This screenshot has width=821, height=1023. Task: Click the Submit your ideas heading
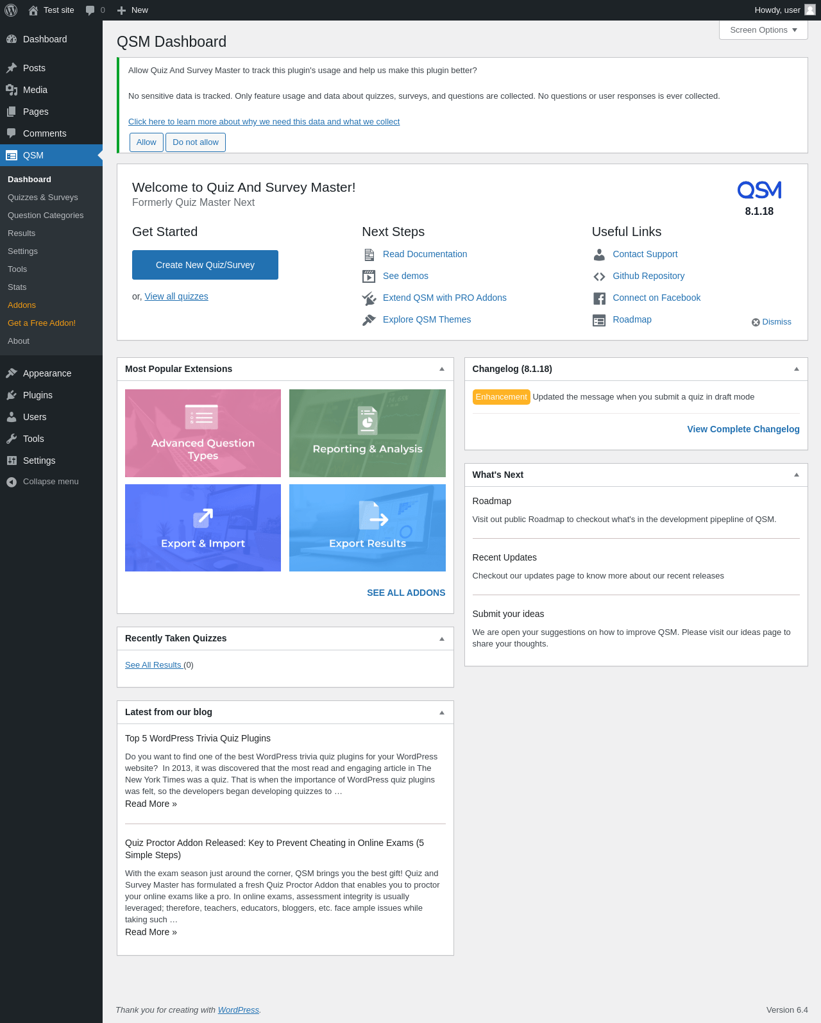(508, 614)
